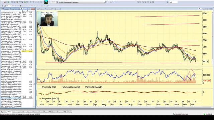Open the Опционы tab

click(x=60, y=112)
